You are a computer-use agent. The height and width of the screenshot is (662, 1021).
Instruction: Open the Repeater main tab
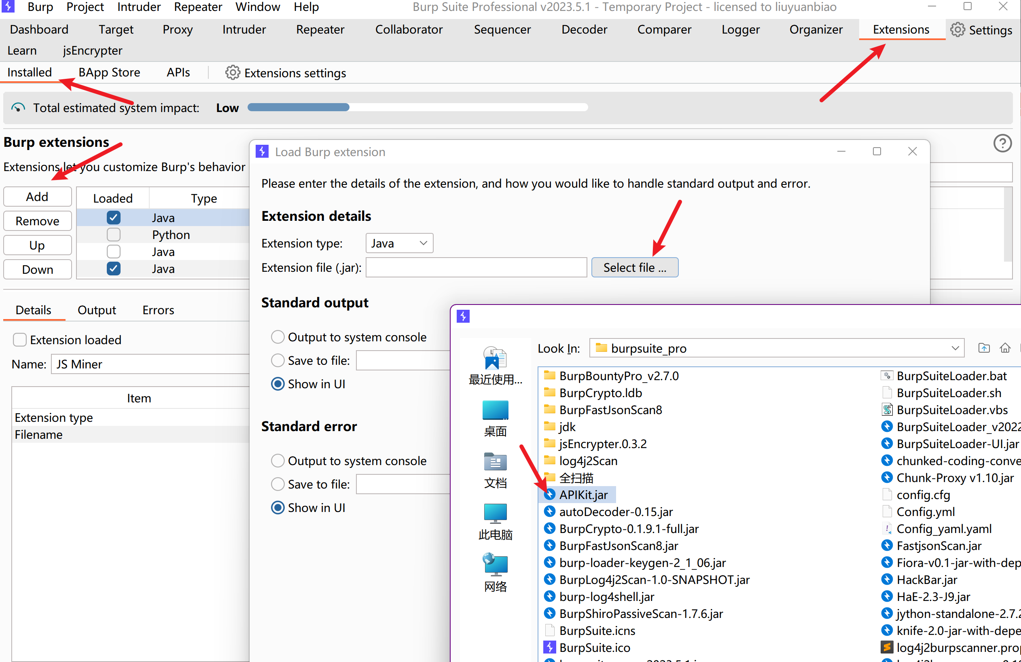320,30
